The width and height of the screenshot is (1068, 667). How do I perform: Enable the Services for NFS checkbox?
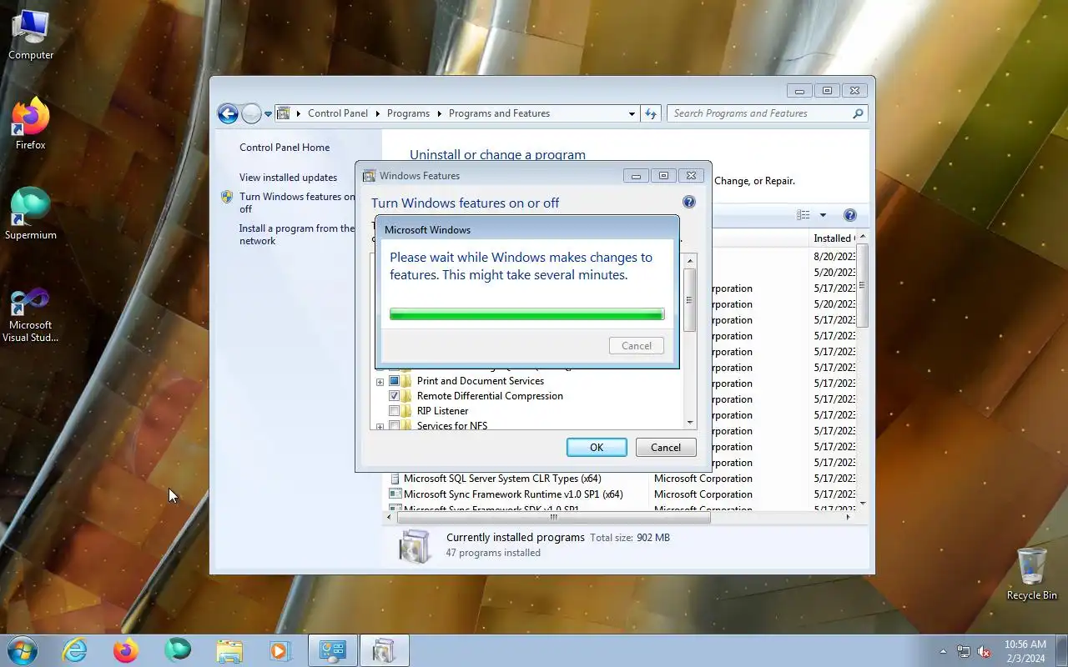(x=395, y=426)
